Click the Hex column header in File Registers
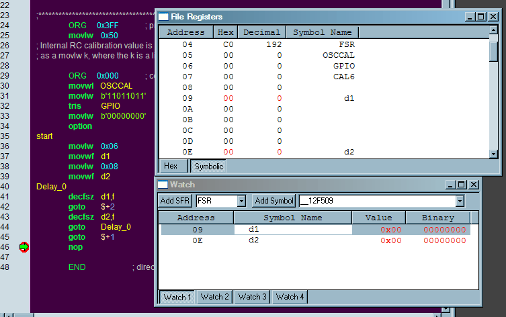Viewport: 506px width, 317px height. click(225, 32)
